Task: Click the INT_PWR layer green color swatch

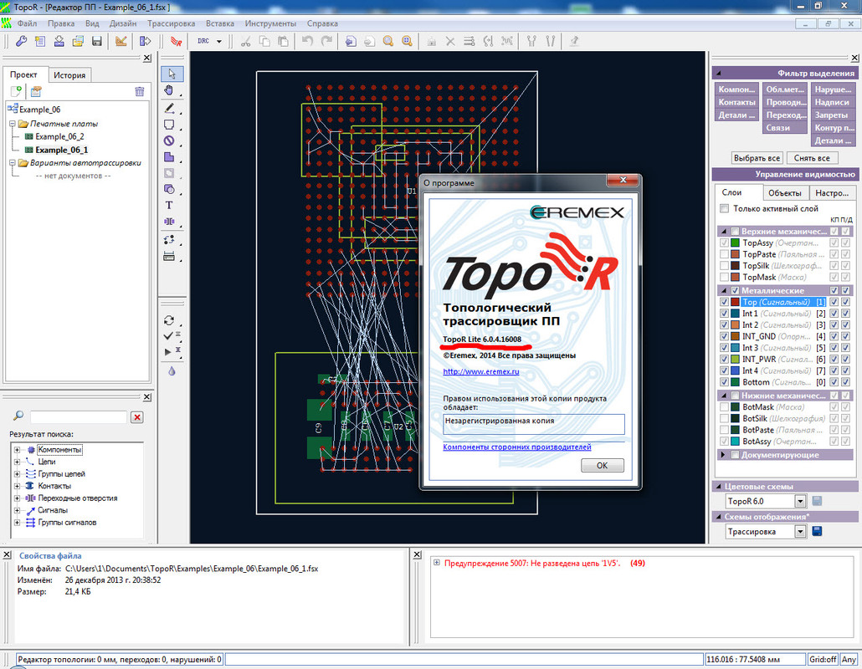Action: point(735,360)
